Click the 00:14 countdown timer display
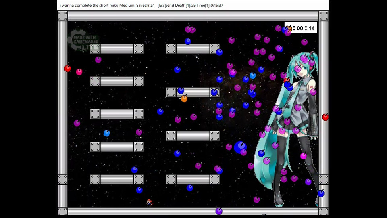Image resolution: width=387 pixels, height=218 pixels. 301,28
